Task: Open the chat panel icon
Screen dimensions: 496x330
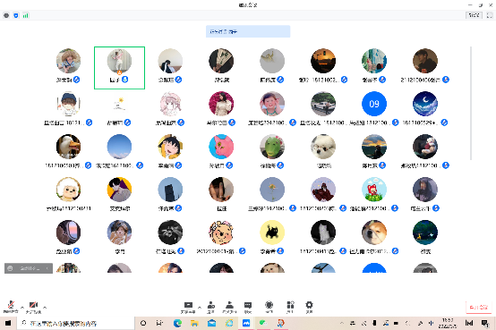Action: [x=248, y=307]
